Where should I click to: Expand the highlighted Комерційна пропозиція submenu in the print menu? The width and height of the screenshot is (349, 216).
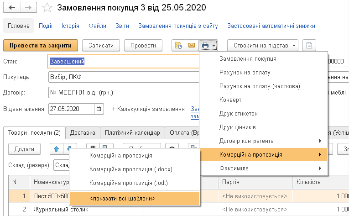(x=320, y=154)
